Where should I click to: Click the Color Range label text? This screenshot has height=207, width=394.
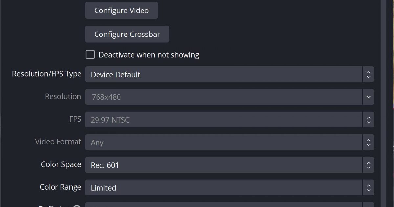click(x=60, y=187)
